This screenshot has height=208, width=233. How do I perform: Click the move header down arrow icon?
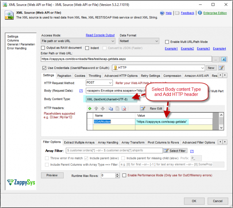pos(102,108)
